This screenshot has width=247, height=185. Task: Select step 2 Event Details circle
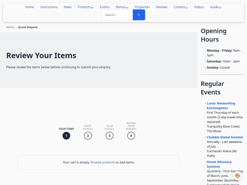click(x=88, y=136)
